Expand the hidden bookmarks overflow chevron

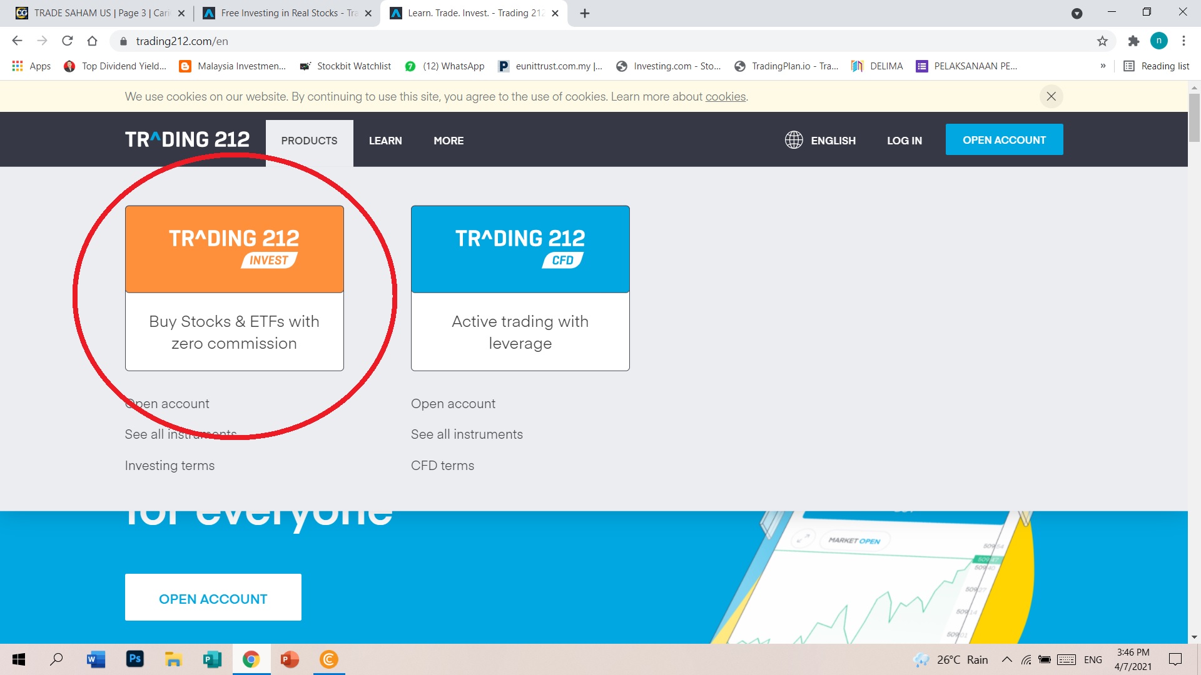tap(1103, 66)
